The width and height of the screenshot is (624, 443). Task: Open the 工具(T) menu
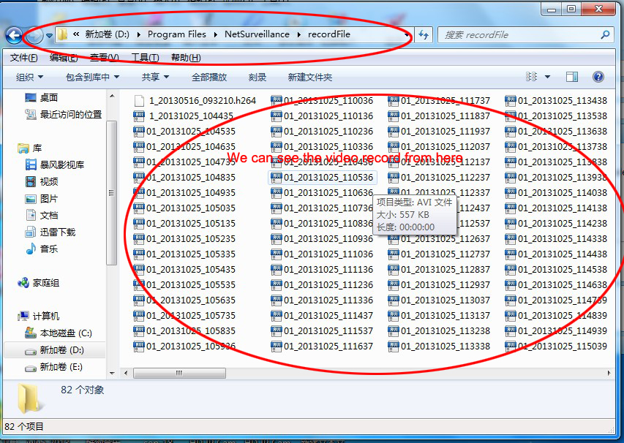[145, 58]
